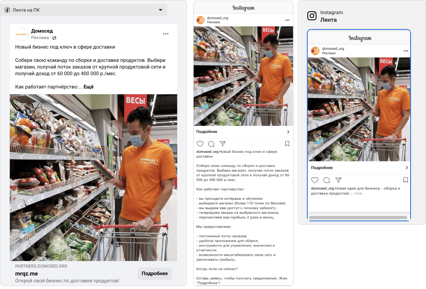Open the "Лента на ПК" placement dropdown
This screenshot has width=426, height=289.
point(160,10)
